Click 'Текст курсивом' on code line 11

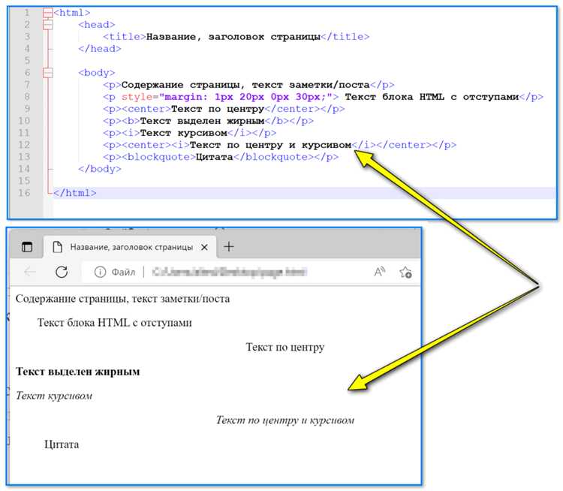click(183, 133)
